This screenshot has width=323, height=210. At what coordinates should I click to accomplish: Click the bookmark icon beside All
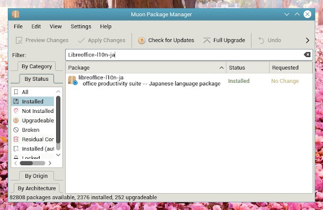(16, 92)
